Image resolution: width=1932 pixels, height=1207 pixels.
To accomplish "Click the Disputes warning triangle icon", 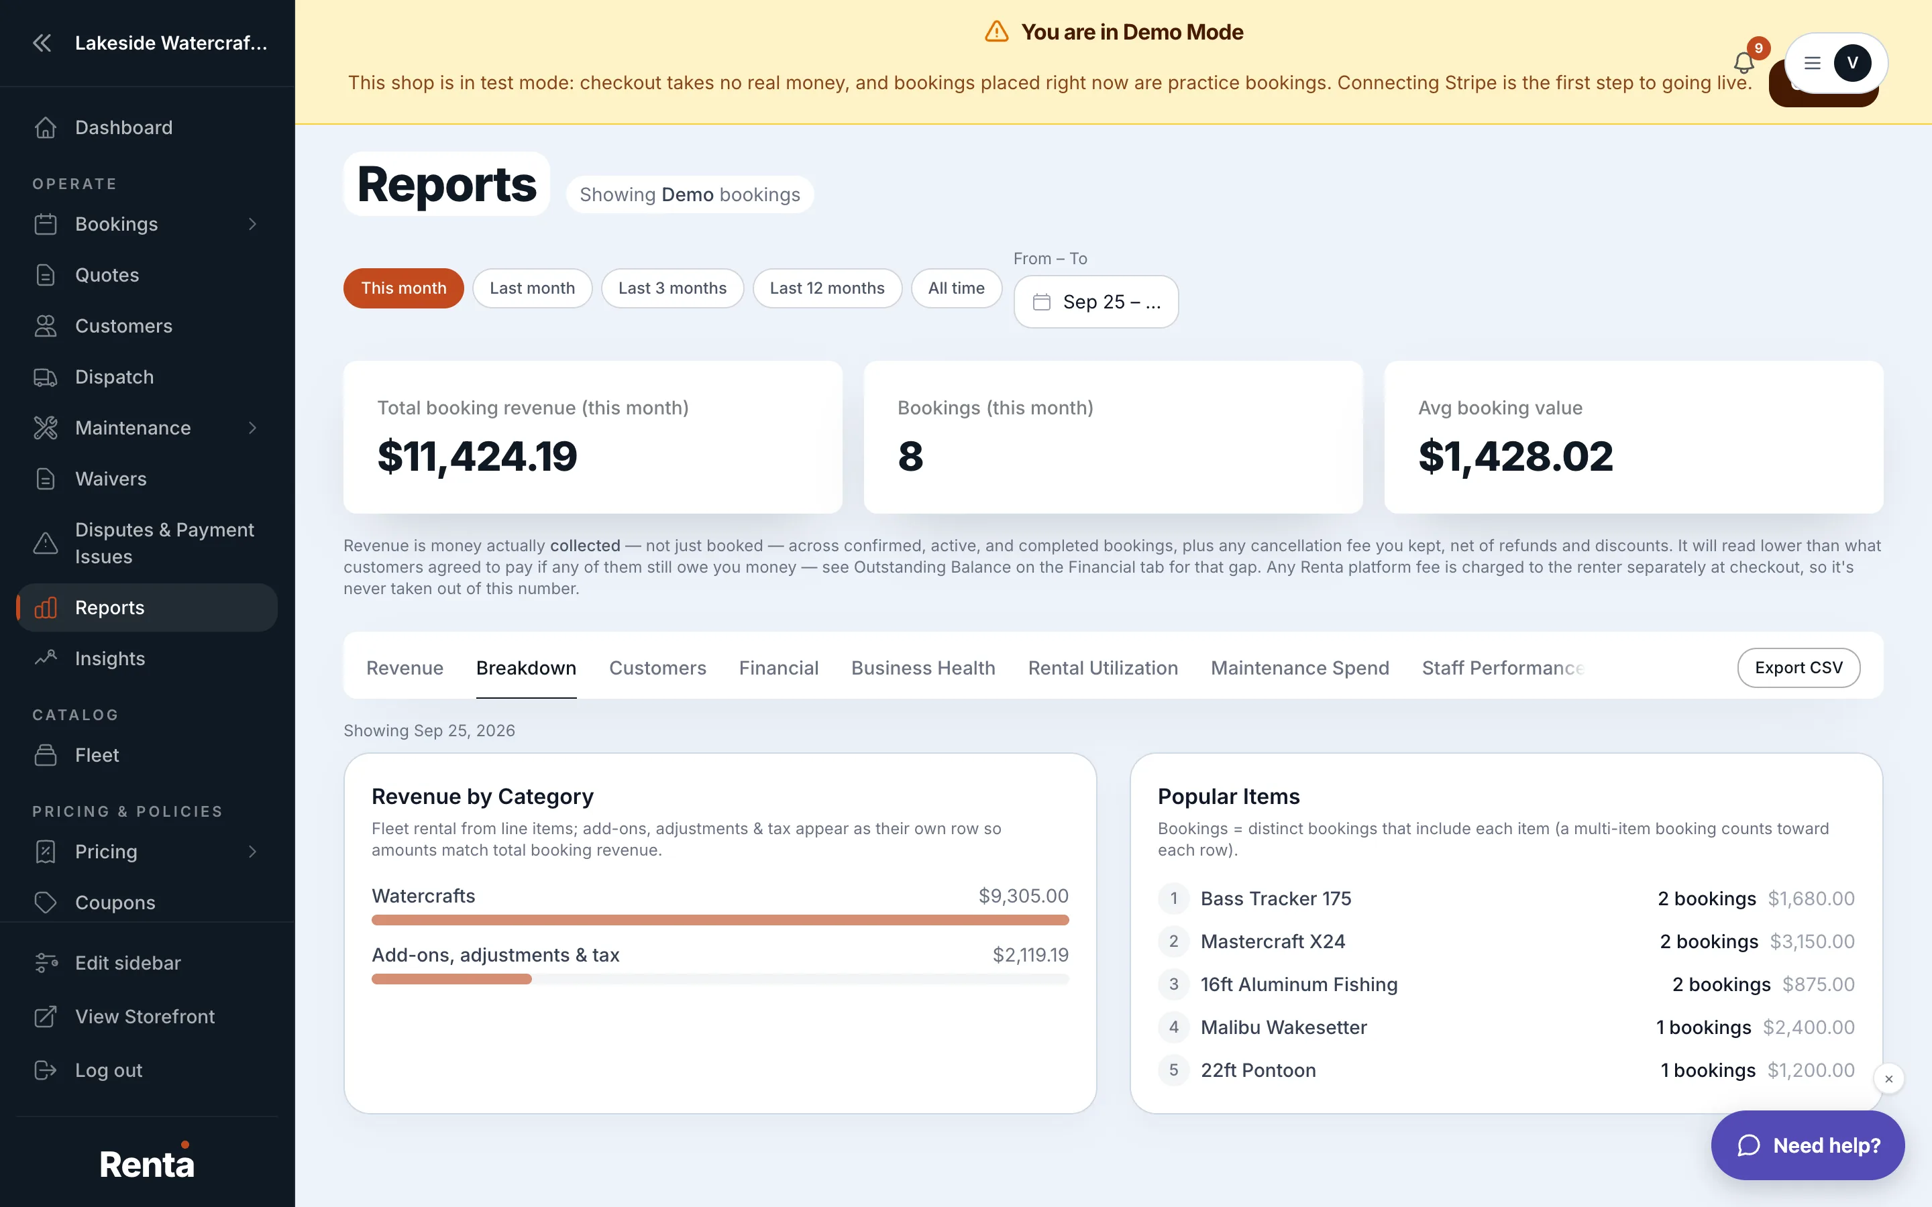I will (46, 544).
